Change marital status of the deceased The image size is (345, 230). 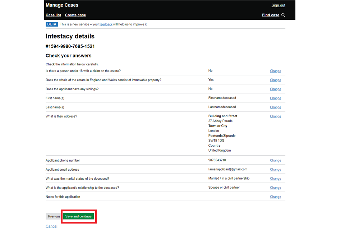pyautogui.click(x=275, y=179)
